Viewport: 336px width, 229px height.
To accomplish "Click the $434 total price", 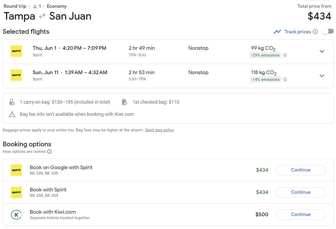I will (x=319, y=16).
